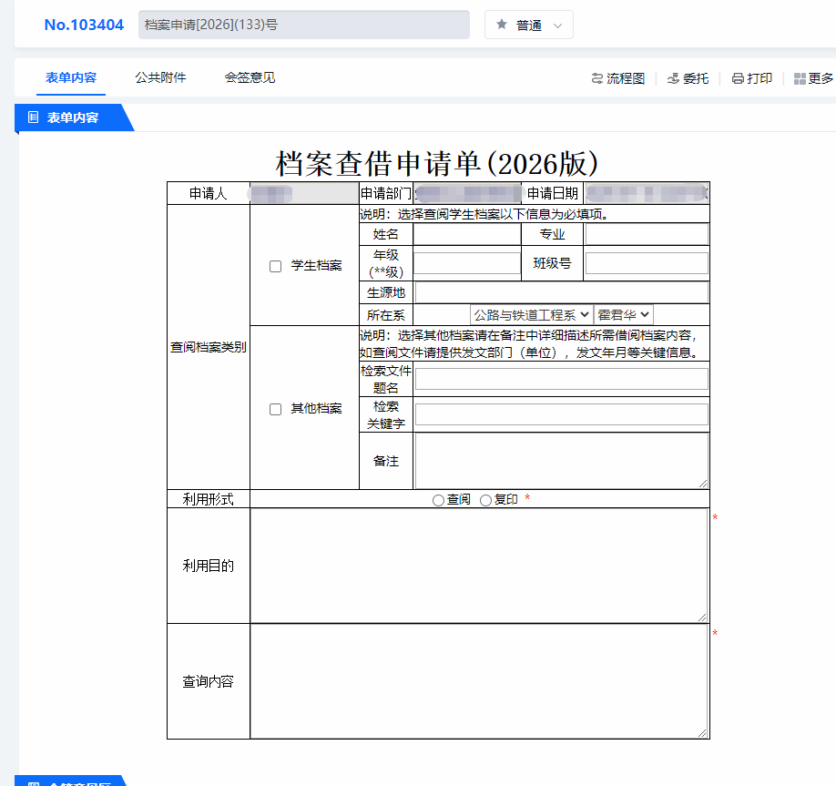Switch to the 公共附件 tab

pos(160,77)
